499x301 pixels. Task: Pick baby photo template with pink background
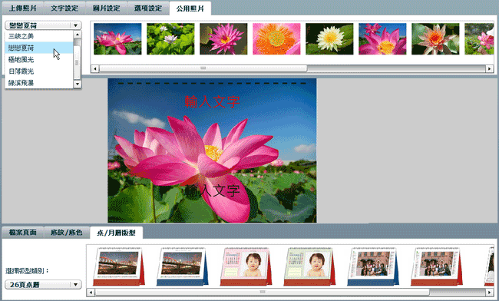click(x=246, y=266)
